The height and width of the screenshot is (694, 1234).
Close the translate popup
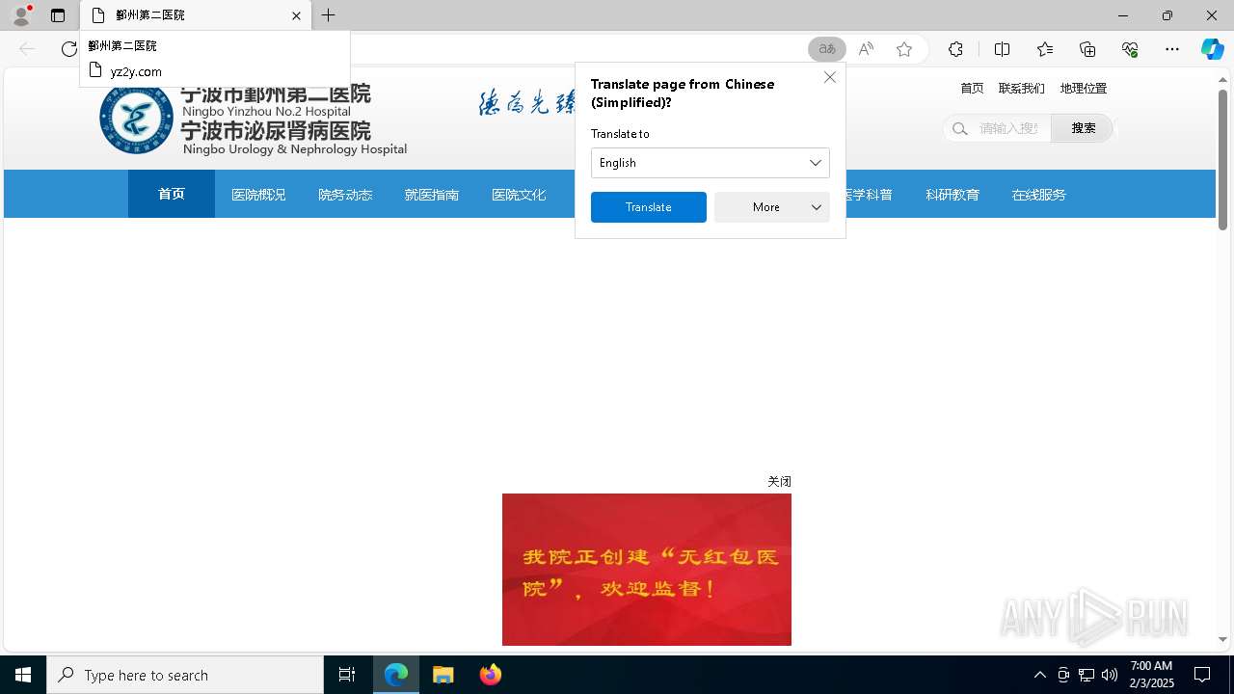point(830,77)
